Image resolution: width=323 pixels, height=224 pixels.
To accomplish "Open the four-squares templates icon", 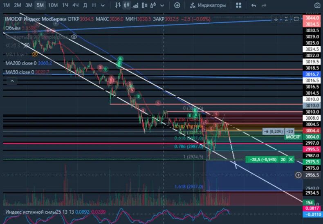I will coord(238,5).
